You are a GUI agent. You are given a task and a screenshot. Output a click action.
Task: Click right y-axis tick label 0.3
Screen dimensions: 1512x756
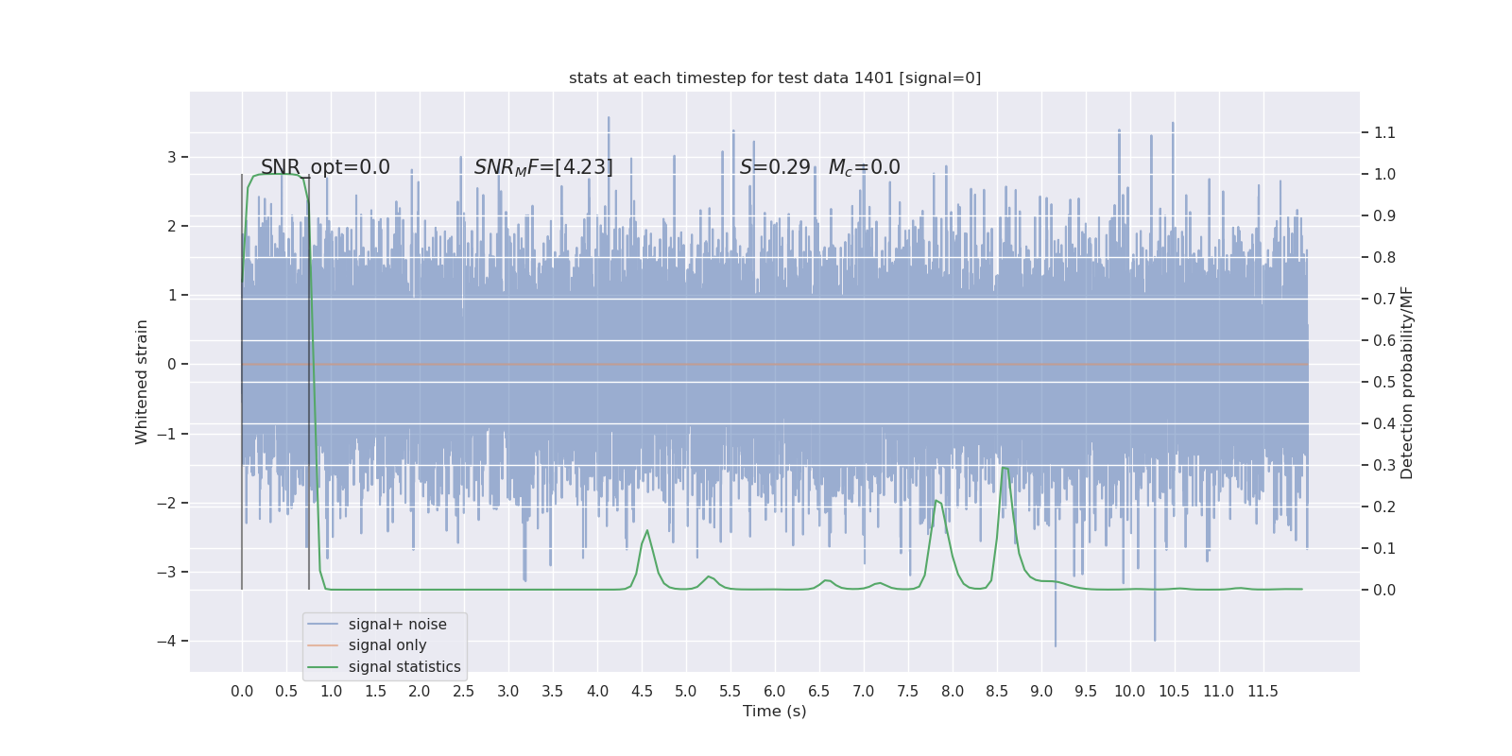1384,465
